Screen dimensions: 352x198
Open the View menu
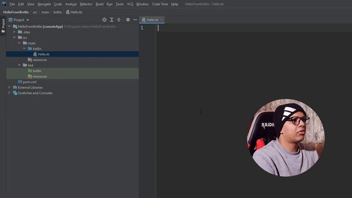coord(31,4)
